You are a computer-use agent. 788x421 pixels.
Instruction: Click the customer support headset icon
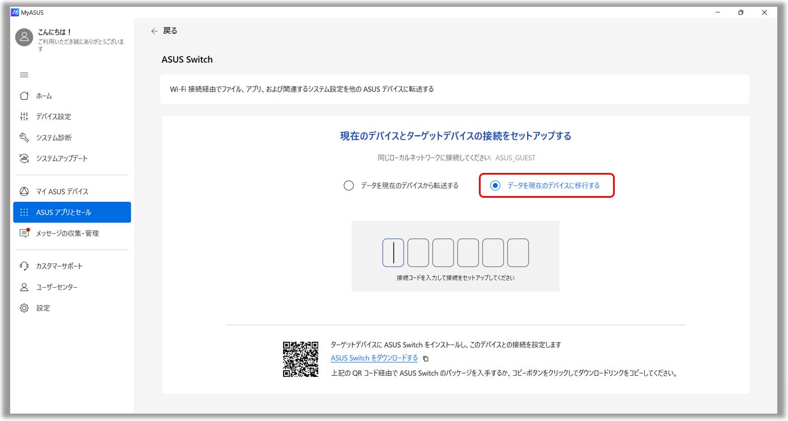[24, 266]
